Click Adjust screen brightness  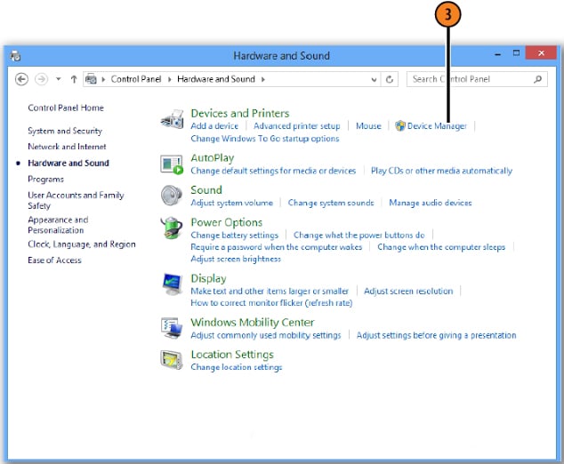click(x=236, y=259)
